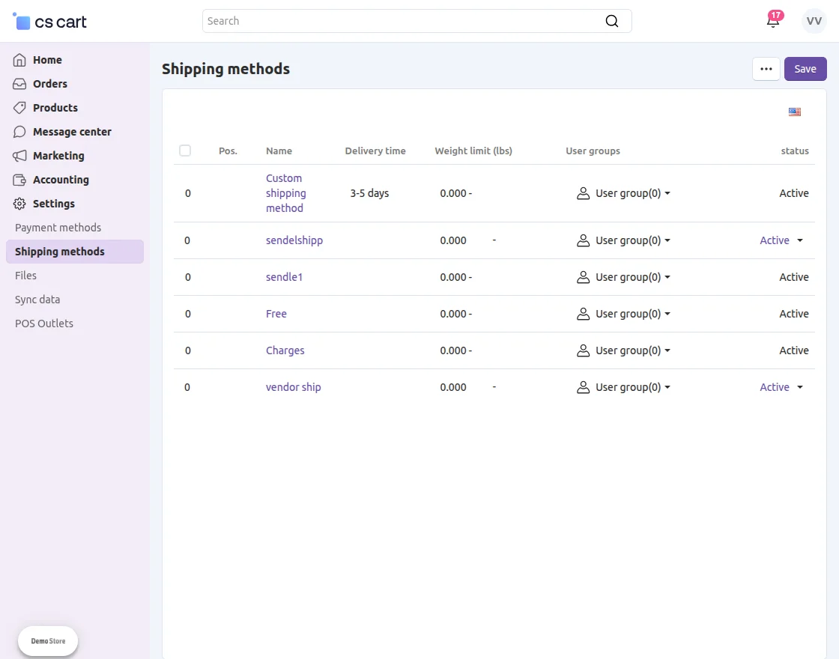Viewport: 839px width, 659px height.
Task: Select the Settings gear icon
Action: 18,203
